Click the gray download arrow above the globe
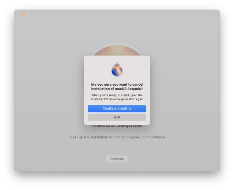Viewport: 234px width, 190px height. pos(117,63)
